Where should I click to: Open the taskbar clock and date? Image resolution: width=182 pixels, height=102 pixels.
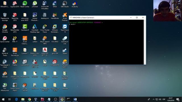point(171,99)
